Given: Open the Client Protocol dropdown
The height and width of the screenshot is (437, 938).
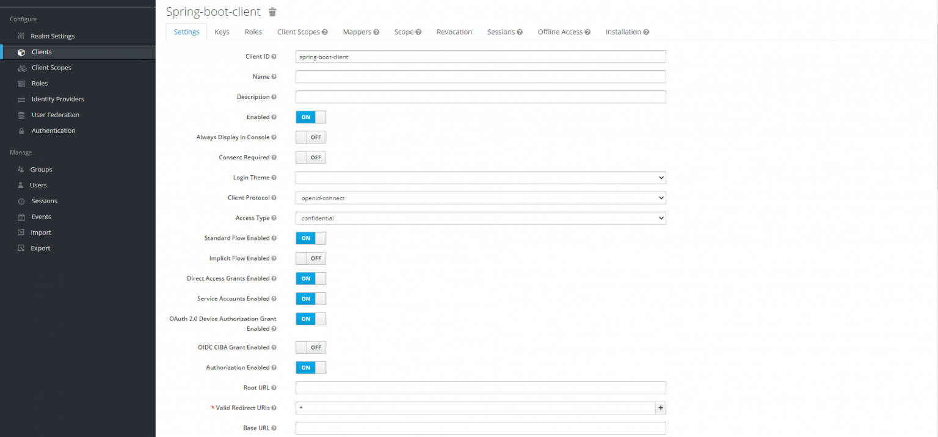Looking at the screenshot, I should click(481, 198).
